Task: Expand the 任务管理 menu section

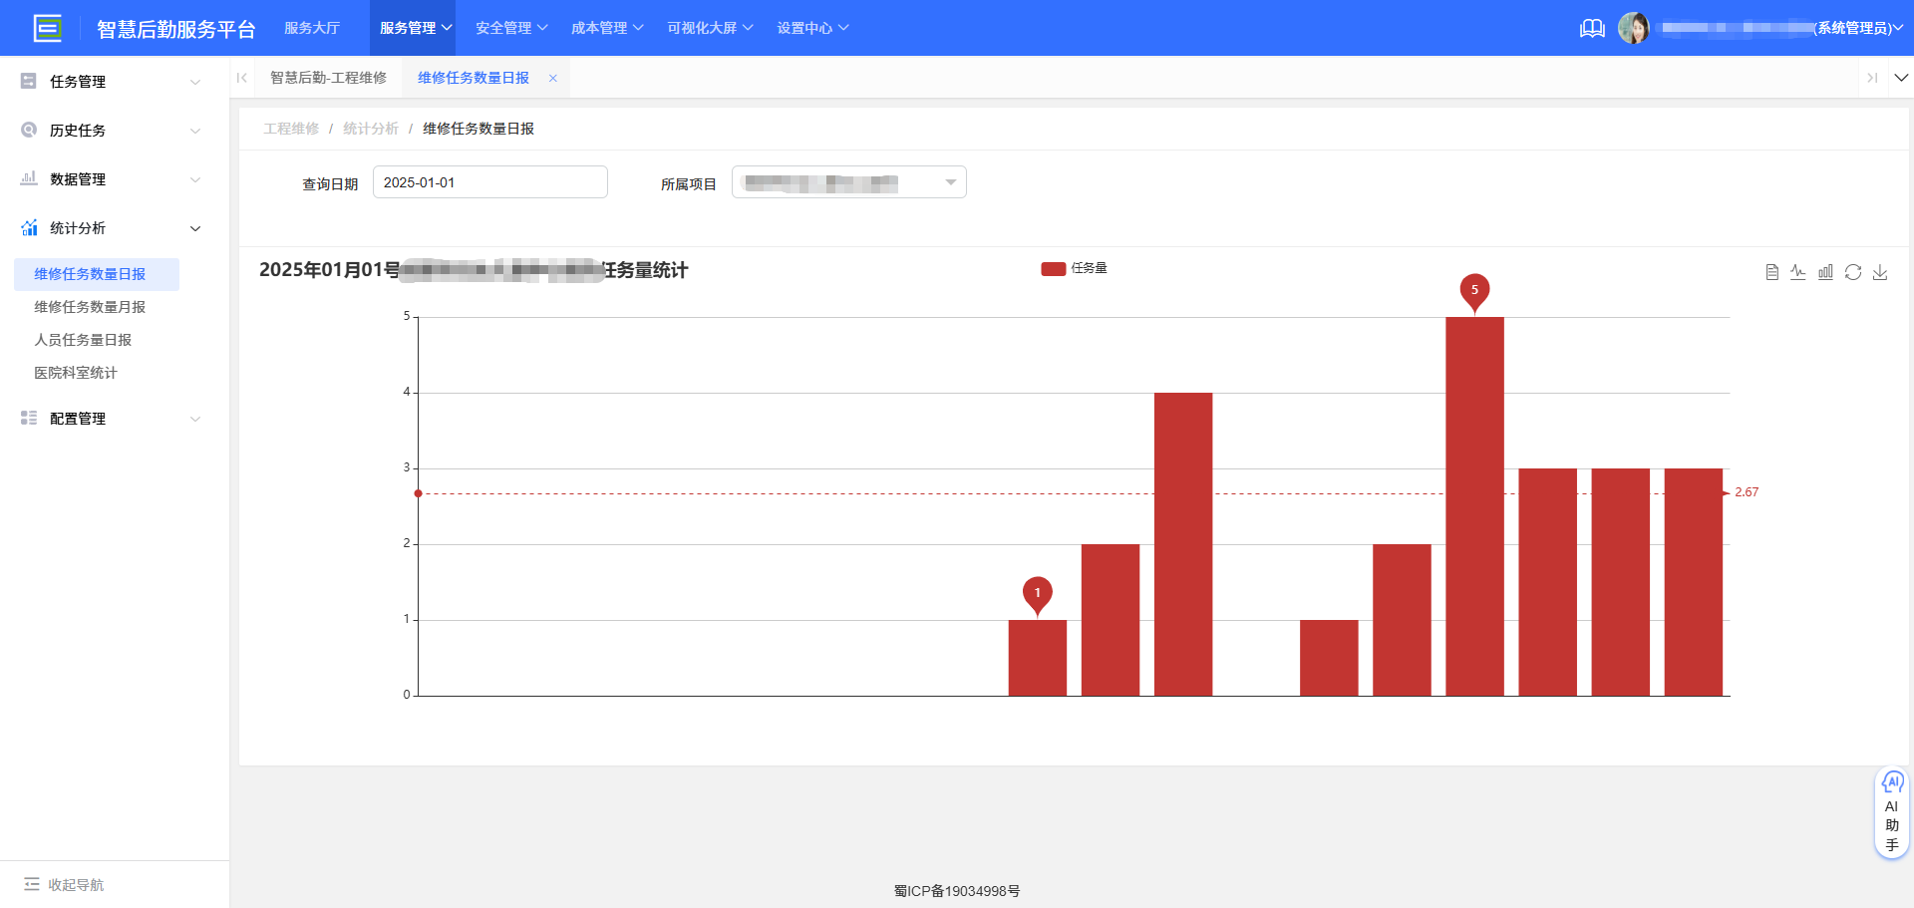Action: 195,81
